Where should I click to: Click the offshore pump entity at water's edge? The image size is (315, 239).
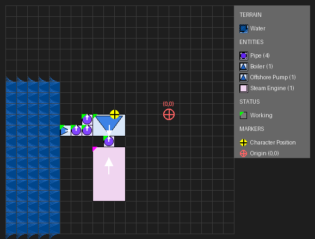[x=65, y=130]
